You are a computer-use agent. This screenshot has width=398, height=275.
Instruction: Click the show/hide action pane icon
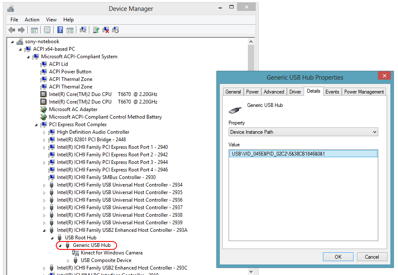click(70, 30)
